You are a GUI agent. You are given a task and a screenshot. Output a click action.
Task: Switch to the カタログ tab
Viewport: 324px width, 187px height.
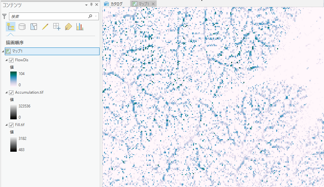(113, 4)
